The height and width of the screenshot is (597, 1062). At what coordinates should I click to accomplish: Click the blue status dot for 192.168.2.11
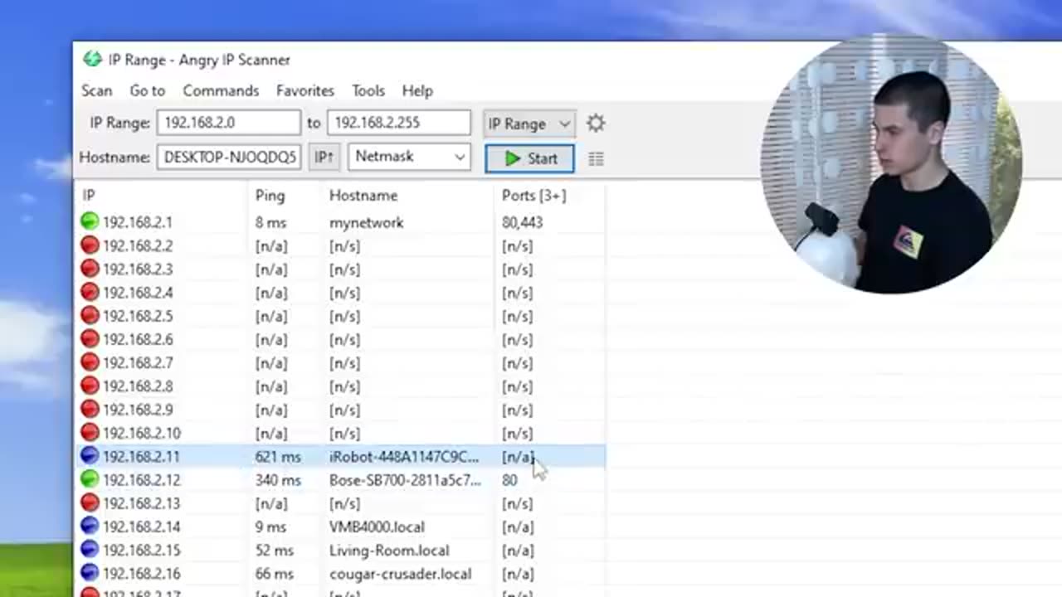pyautogui.click(x=90, y=456)
